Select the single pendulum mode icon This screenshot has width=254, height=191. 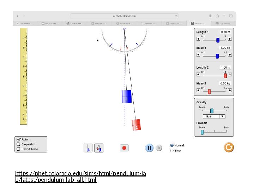[88, 148]
